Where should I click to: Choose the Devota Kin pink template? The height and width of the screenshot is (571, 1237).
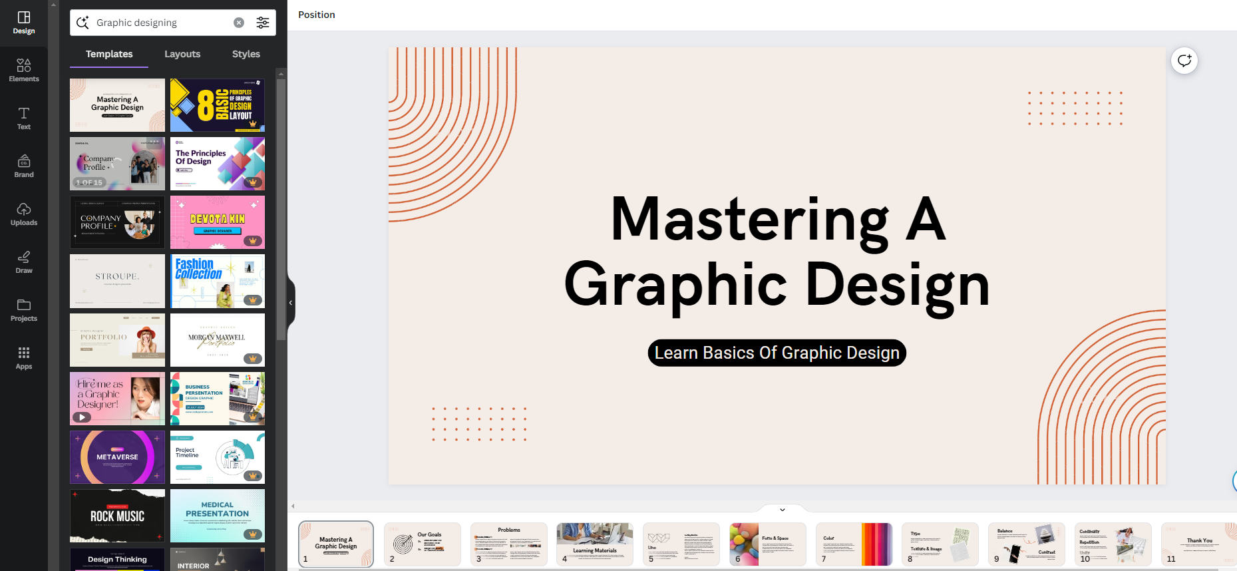[x=218, y=222]
